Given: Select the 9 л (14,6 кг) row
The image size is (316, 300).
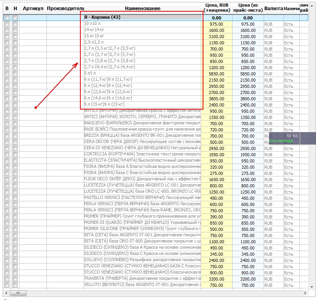Looking at the screenshot, I should [156, 98].
